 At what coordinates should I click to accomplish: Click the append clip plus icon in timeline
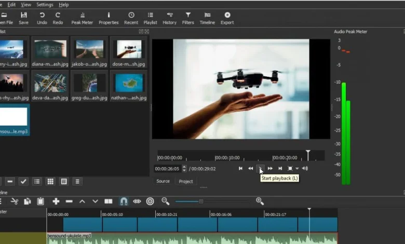coord(56,201)
